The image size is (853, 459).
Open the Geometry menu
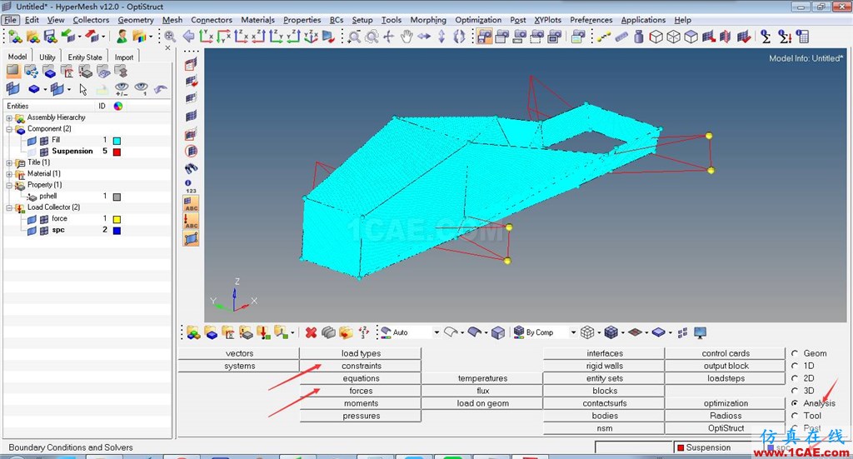coord(136,20)
